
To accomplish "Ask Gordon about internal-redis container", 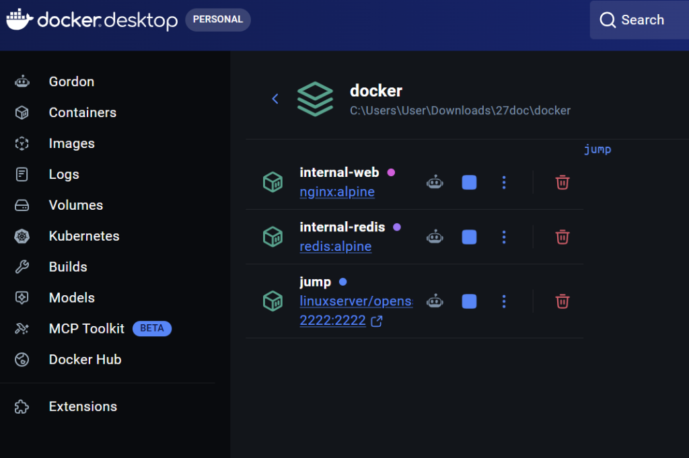I will [435, 237].
